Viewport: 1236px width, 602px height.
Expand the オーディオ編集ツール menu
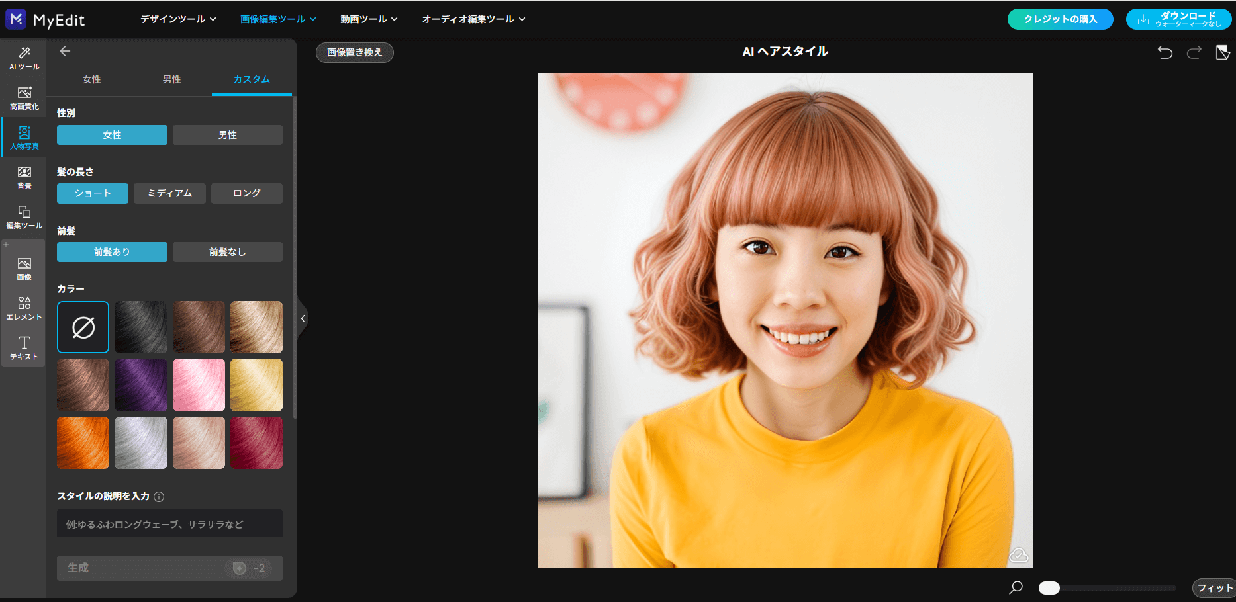(473, 19)
